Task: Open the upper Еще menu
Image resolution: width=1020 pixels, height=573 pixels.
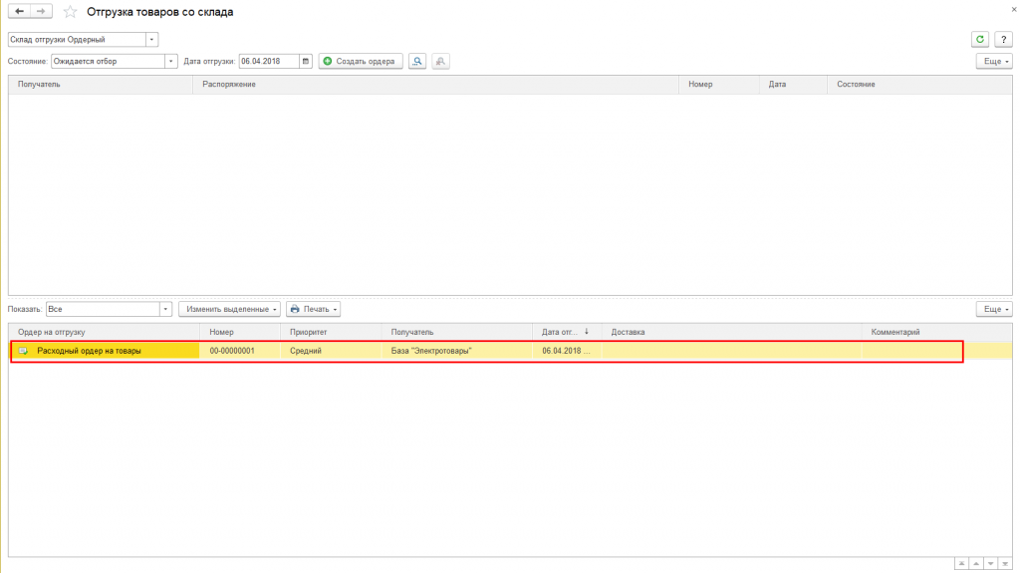Action: coord(994,61)
